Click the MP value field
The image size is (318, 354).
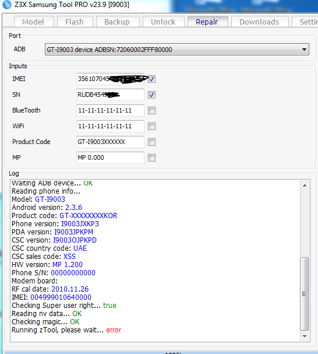[110, 158]
